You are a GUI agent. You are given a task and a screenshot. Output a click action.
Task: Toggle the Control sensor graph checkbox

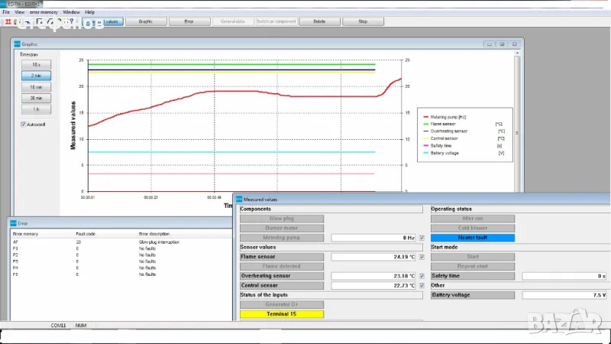tap(421, 285)
